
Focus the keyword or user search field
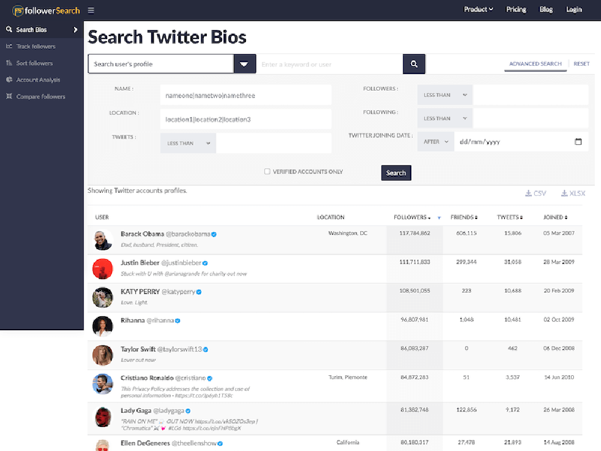point(329,64)
